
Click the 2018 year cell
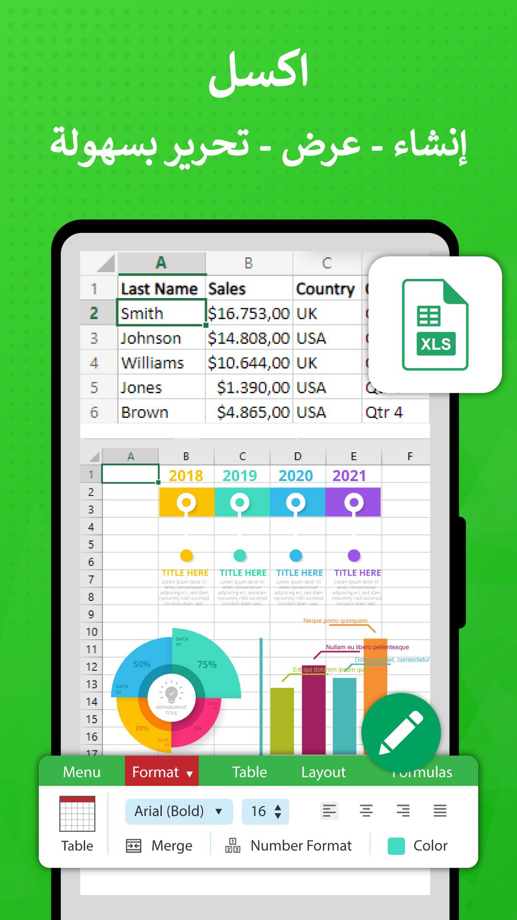(186, 475)
